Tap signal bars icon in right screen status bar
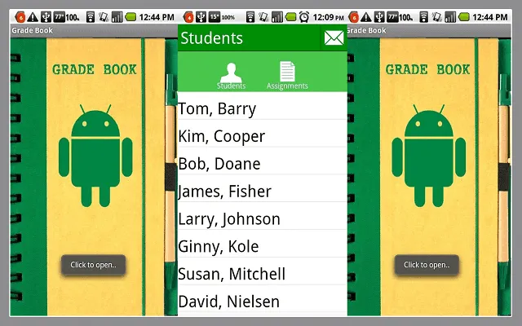 coord(450,17)
